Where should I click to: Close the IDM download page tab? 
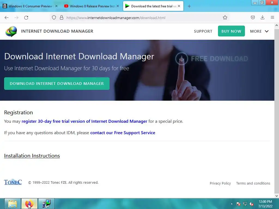click(x=179, y=6)
